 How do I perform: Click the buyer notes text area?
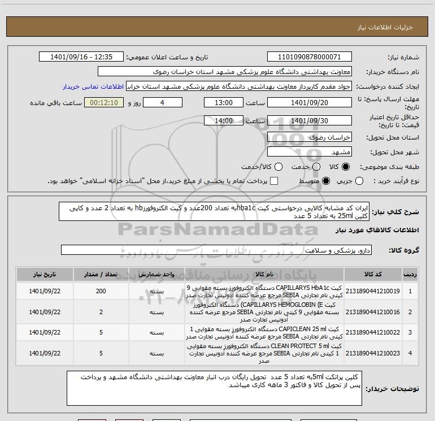(x=214, y=389)
